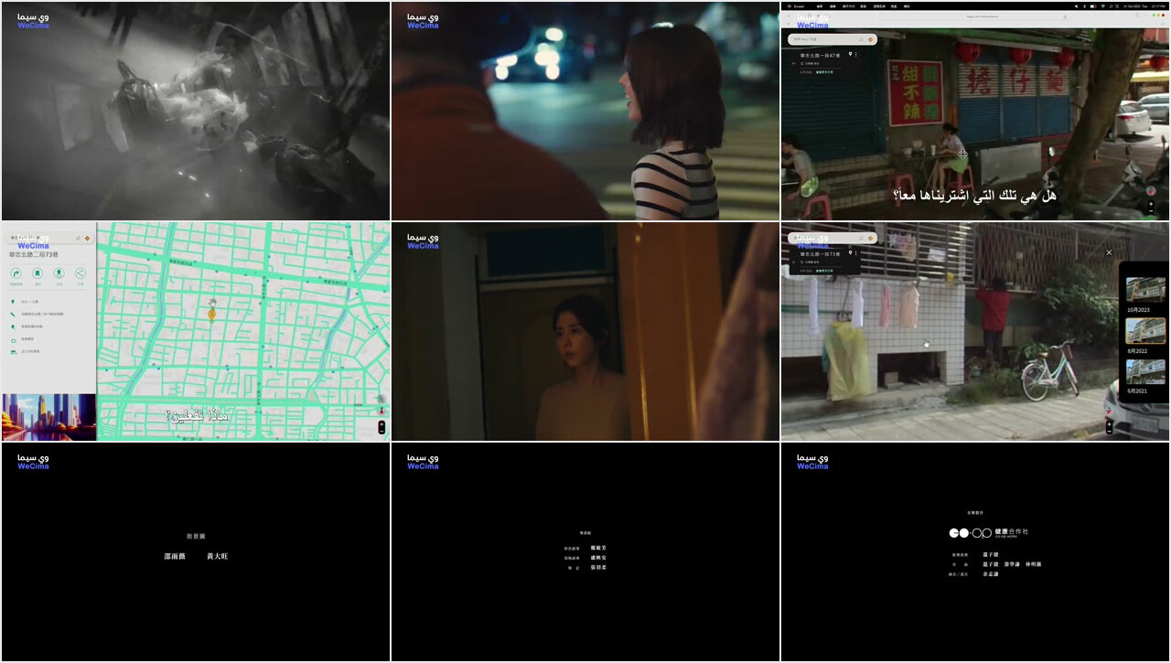1171x663 pixels.
Task: Click the zoom control in noodle shop street view
Action: [x=1151, y=207]
